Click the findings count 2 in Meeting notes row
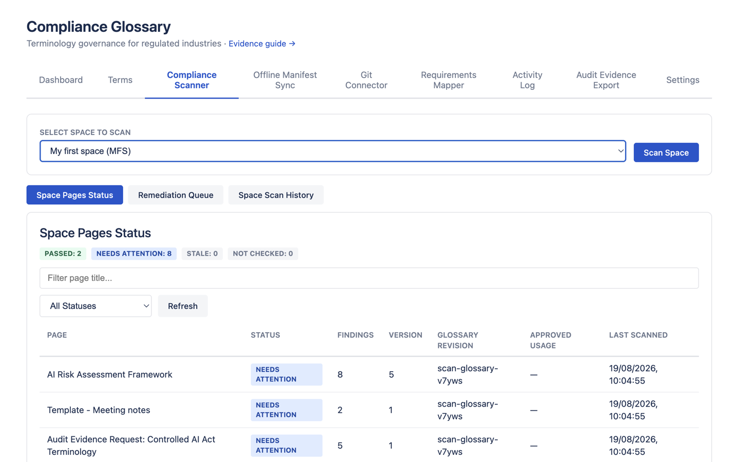The width and height of the screenshot is (736, 462). tap(340, 410)
